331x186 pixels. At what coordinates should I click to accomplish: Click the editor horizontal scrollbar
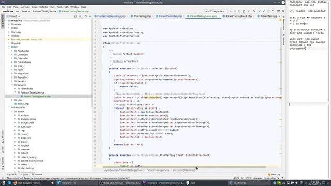point(185,167)
